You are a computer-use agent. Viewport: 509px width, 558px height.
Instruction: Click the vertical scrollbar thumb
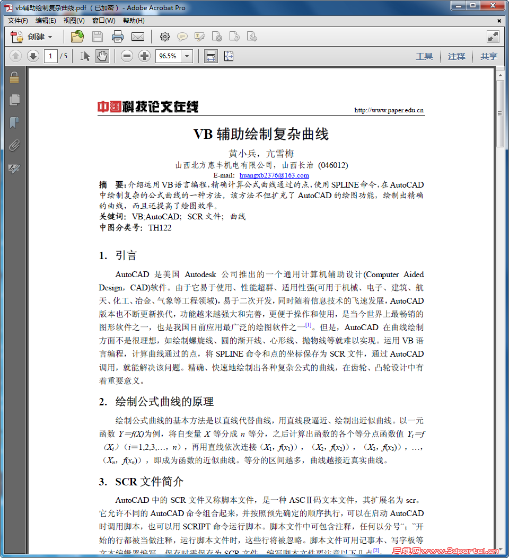pyautogui.click(x=500, y=113)
